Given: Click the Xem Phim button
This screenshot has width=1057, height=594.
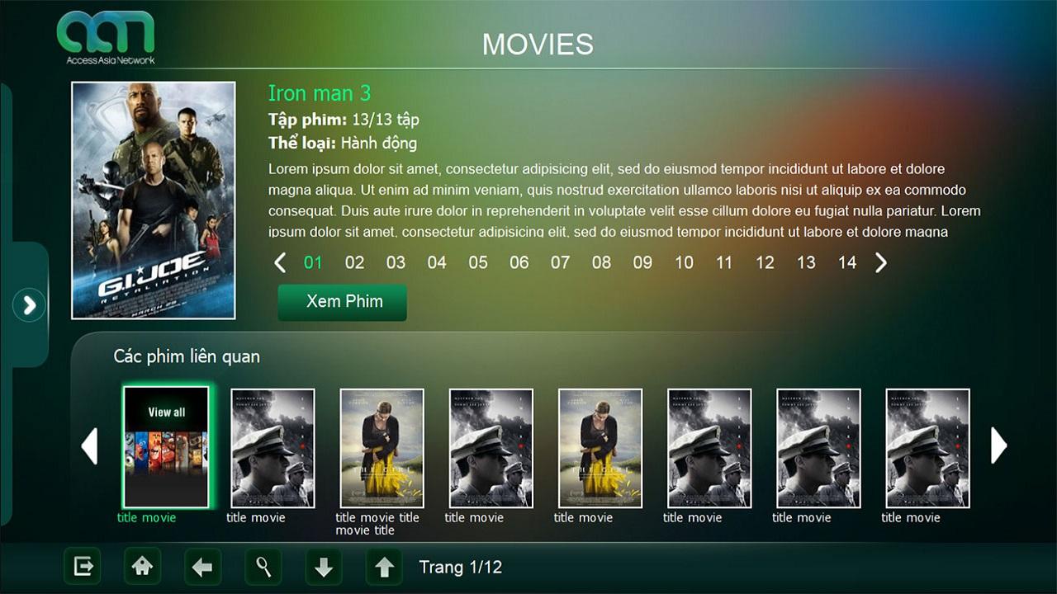Looking at the screenshot, I should point(343,302).
